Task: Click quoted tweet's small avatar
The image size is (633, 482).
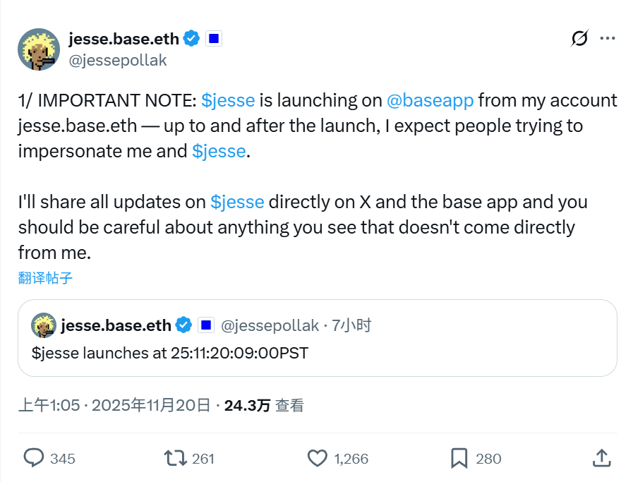Action: [44, 325]
